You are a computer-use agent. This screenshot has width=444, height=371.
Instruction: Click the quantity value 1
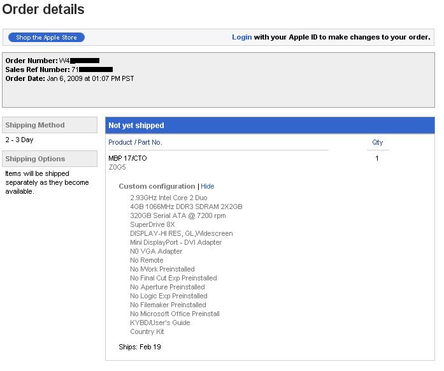pyautogui.click(x=377, y=158)
